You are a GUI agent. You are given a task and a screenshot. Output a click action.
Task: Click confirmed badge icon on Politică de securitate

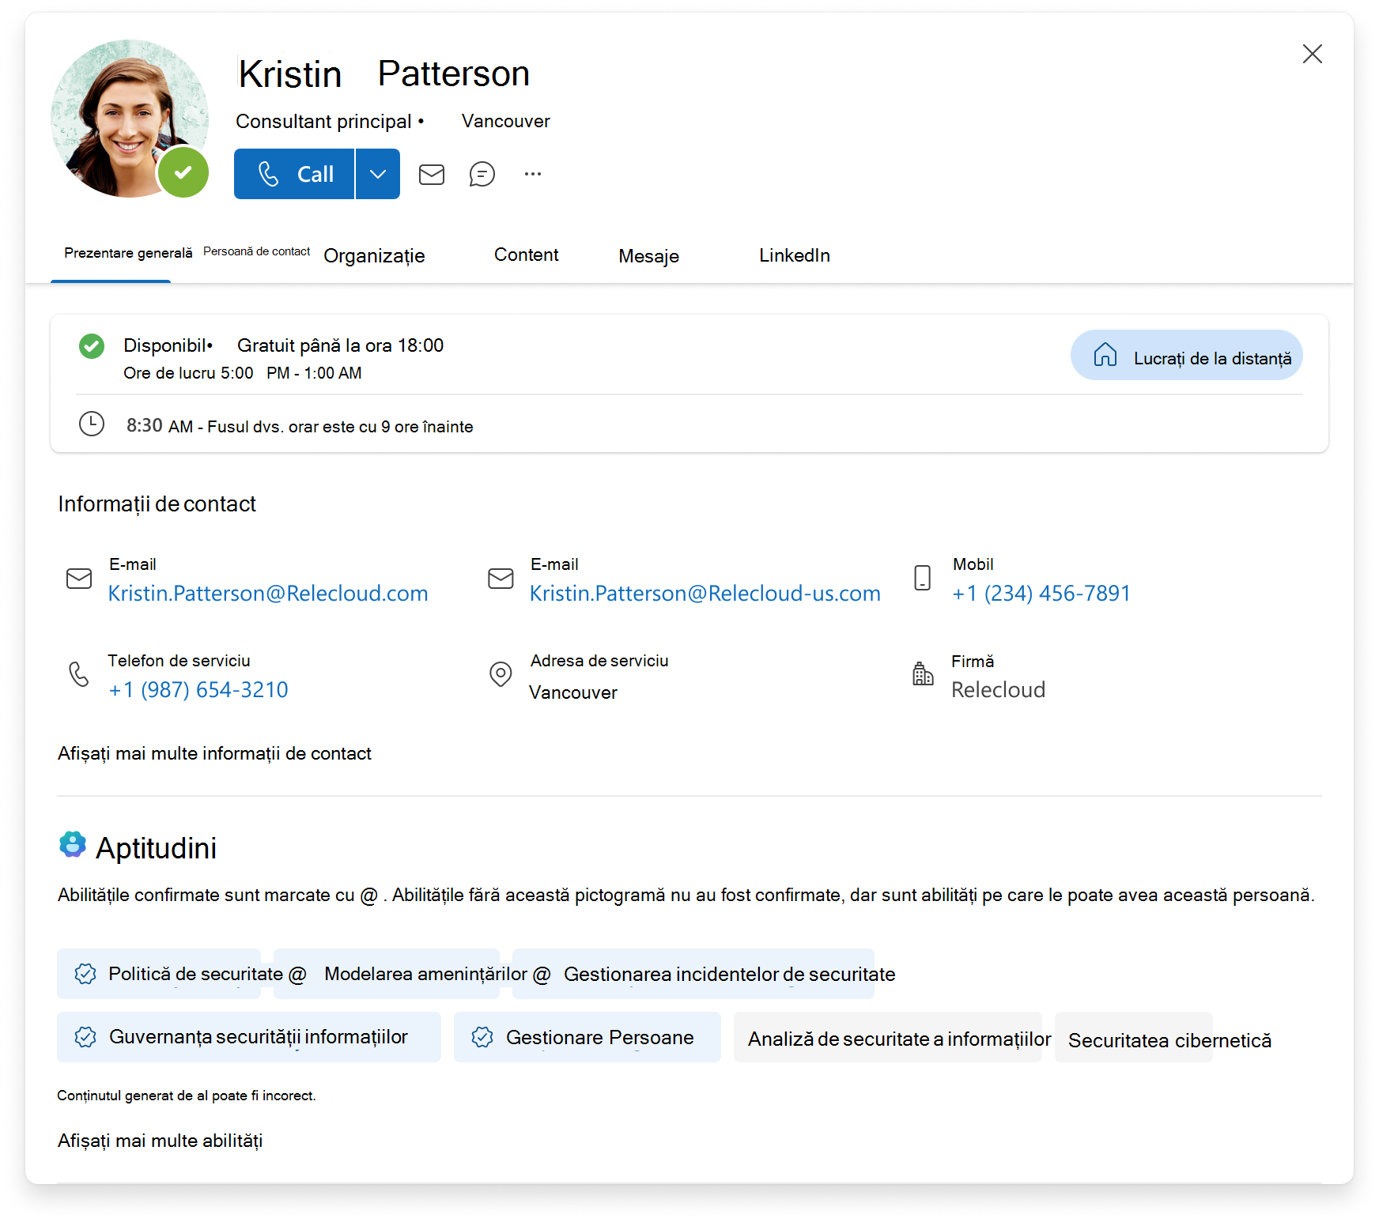85,974
